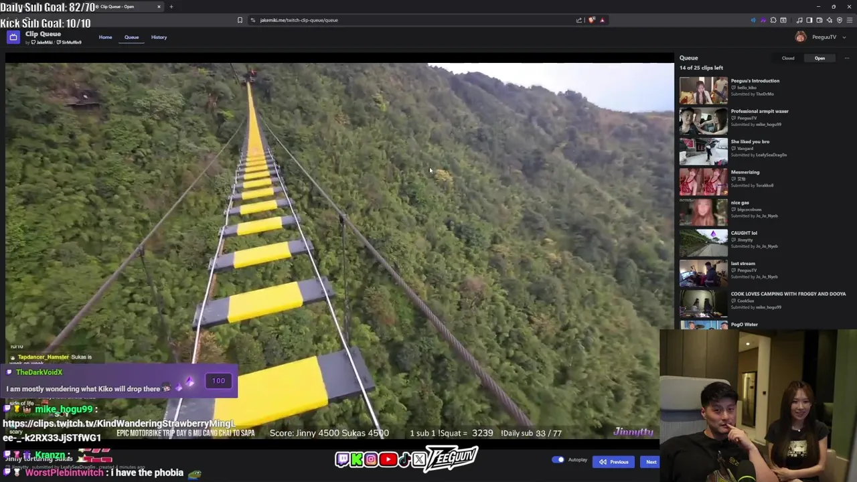Click the Brave Rewards triangle icon

pos(602,20)
